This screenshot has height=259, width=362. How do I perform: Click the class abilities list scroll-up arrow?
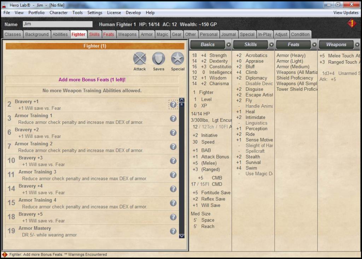[x=182, y=100]
